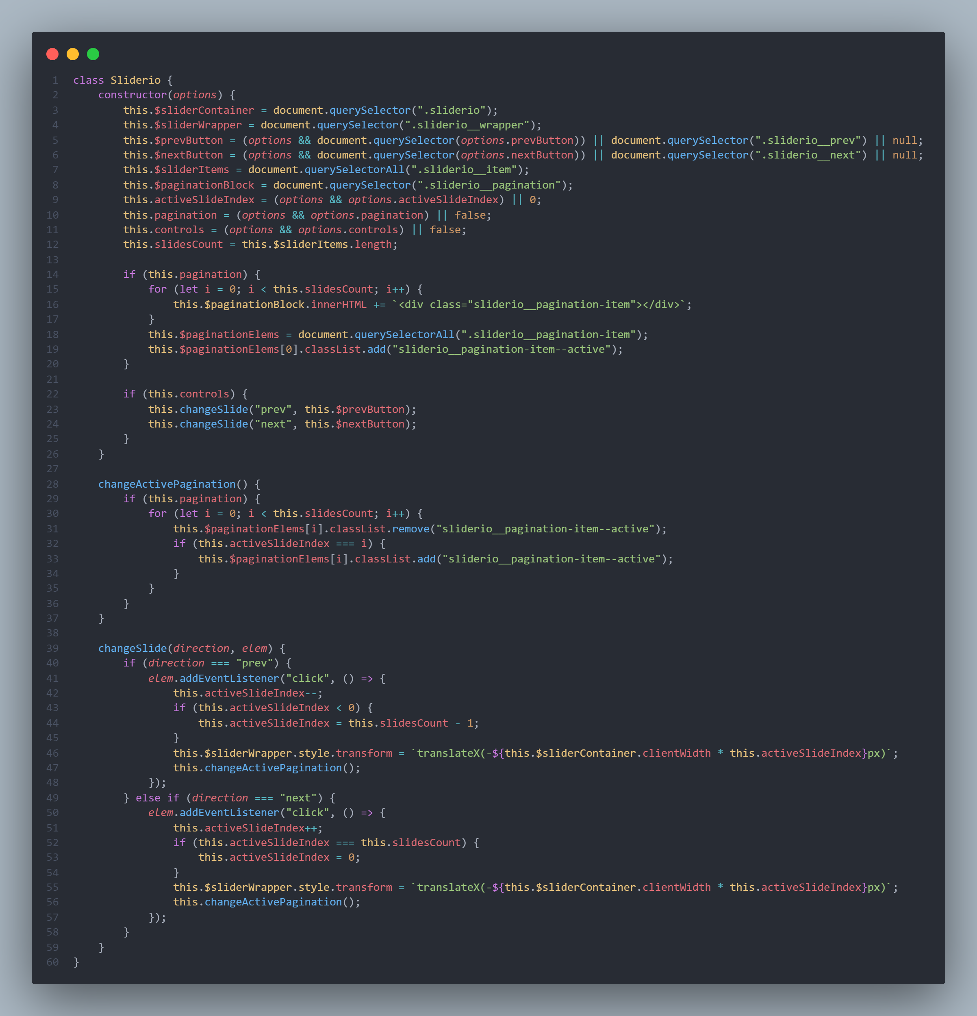
Task: Click the string ".sliderio__wrapper" on line 4
Action: (x=467, y=125)
